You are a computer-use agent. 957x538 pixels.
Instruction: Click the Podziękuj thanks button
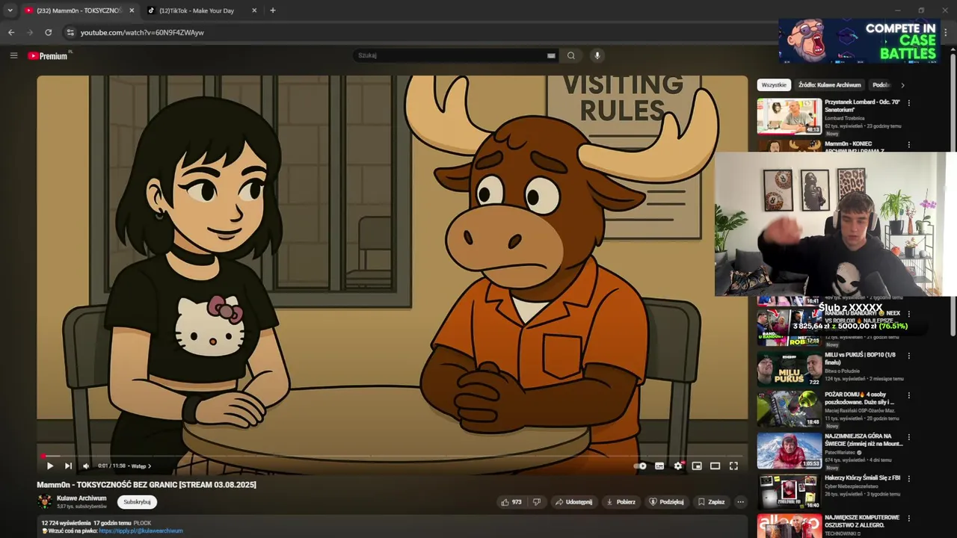666,502
